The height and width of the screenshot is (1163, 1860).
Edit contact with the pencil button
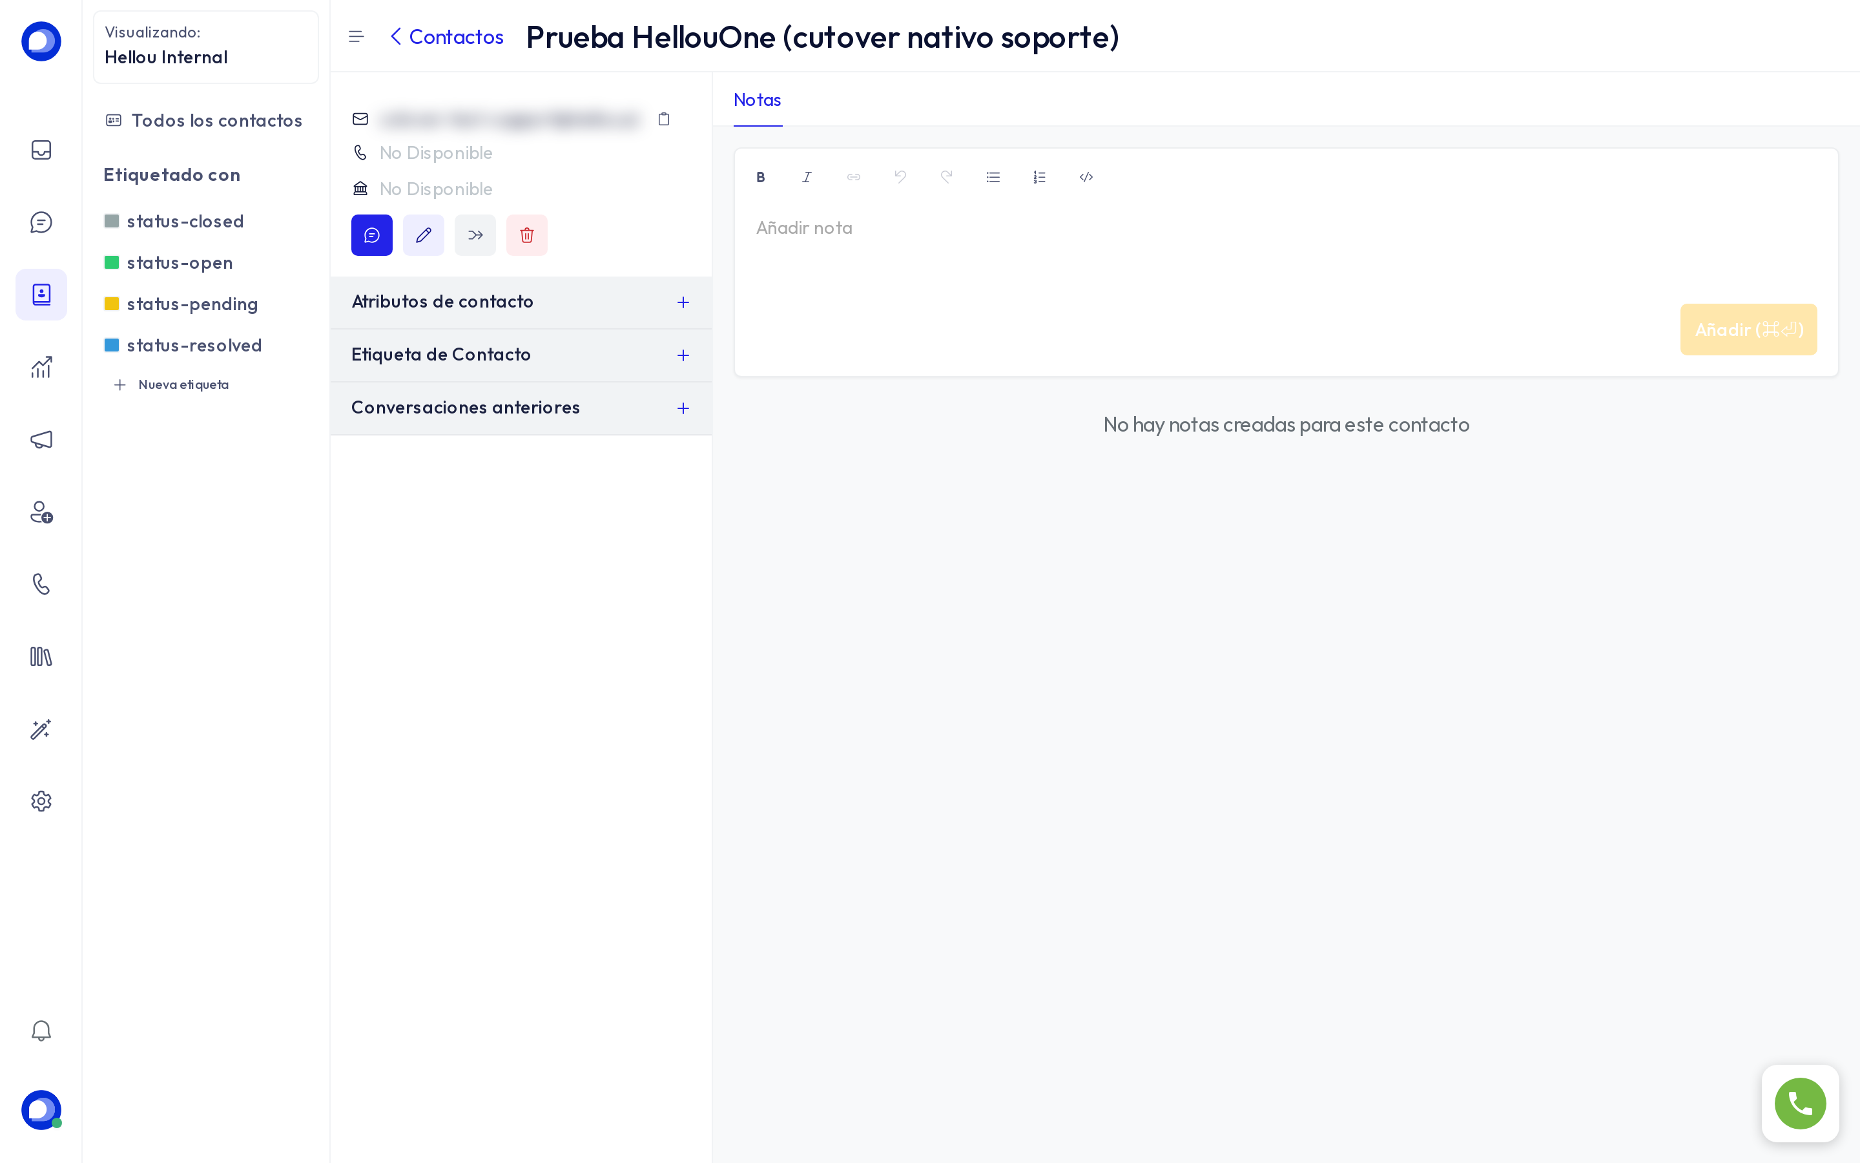tap(424, 235)
